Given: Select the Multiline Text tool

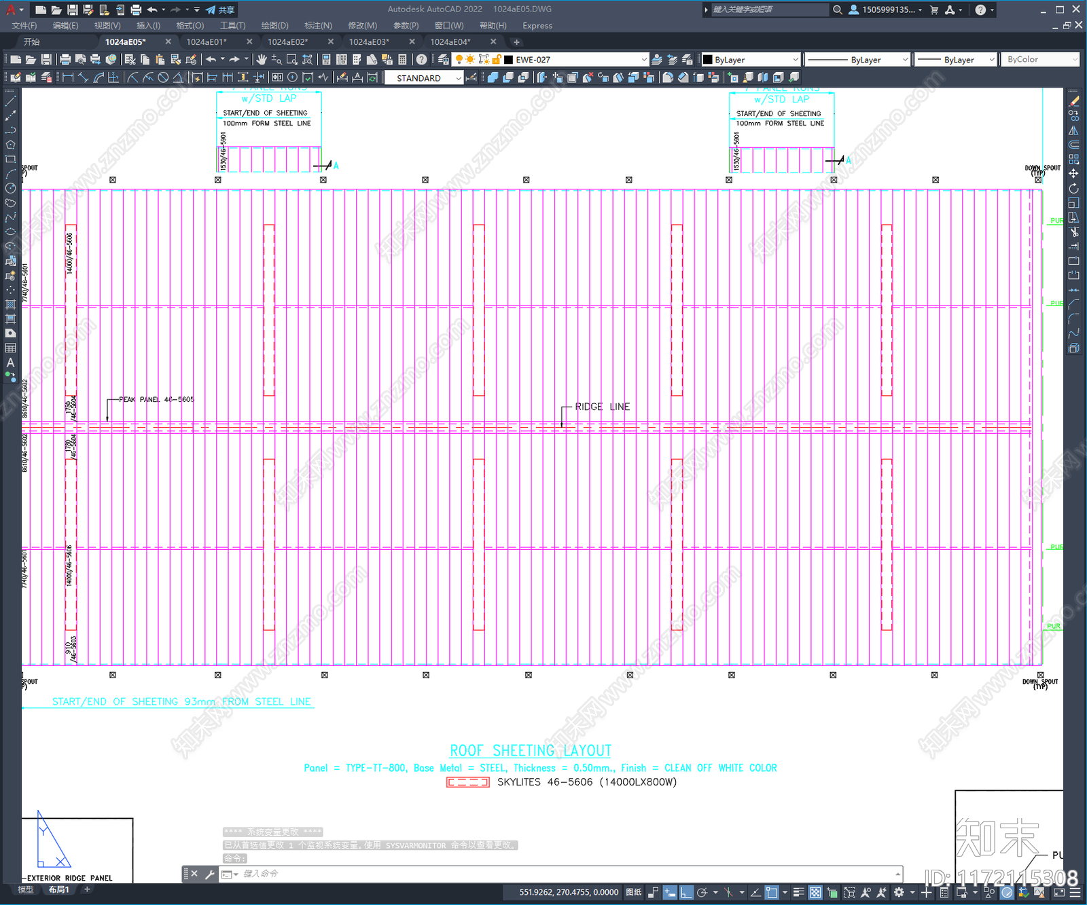Looking at the screenshot, I should tap(10, 363).
